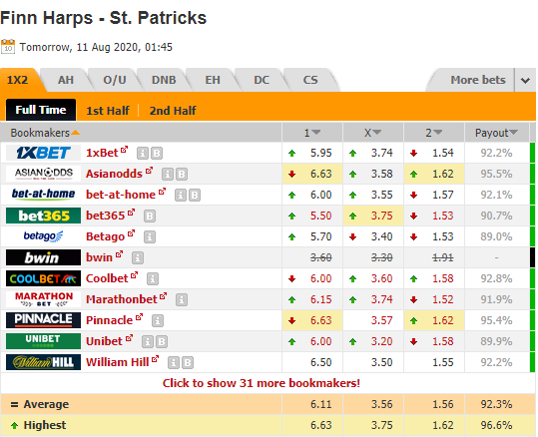Sort by the Payout column
The width and height of the screenshot is (538, 437).
[496, 133]
